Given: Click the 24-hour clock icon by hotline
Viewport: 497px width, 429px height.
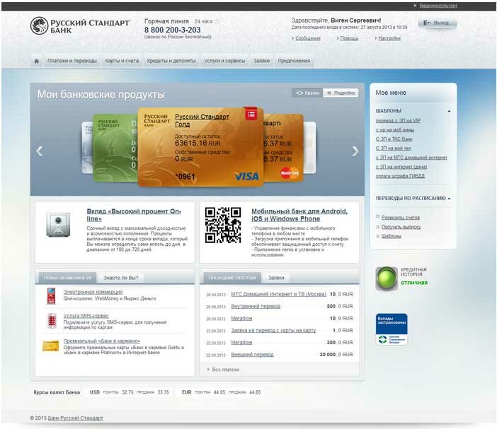Looking at the screenshot, I should 217,21.
